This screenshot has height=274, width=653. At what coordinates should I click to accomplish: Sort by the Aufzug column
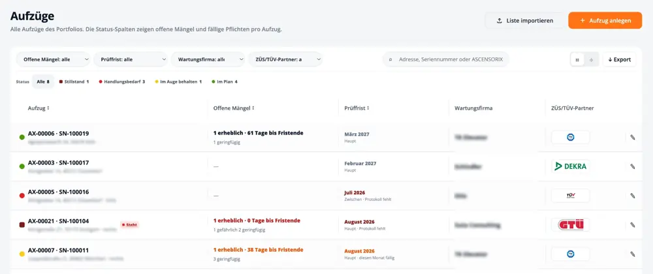39,108
